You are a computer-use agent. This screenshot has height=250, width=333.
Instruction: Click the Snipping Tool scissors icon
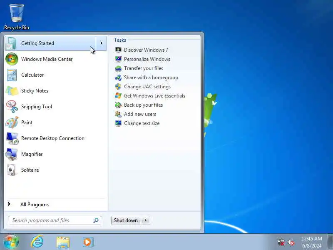[x=12, y=107]
